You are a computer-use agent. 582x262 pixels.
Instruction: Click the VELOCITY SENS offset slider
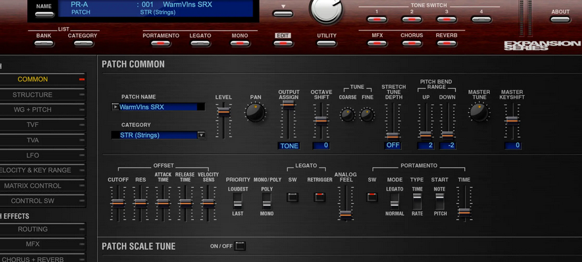[x=208, y=203]
